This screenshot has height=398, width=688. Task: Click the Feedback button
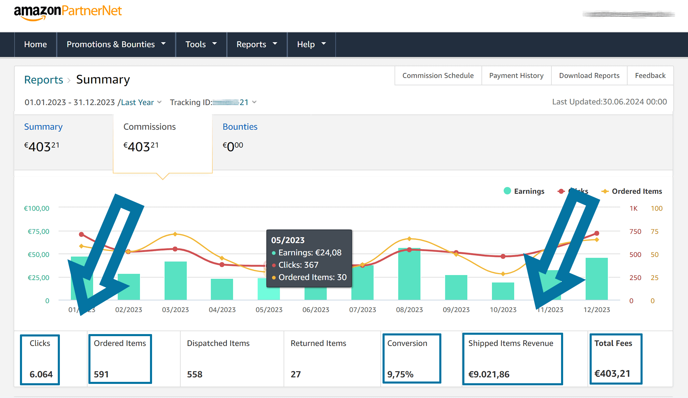coord(650,76)
